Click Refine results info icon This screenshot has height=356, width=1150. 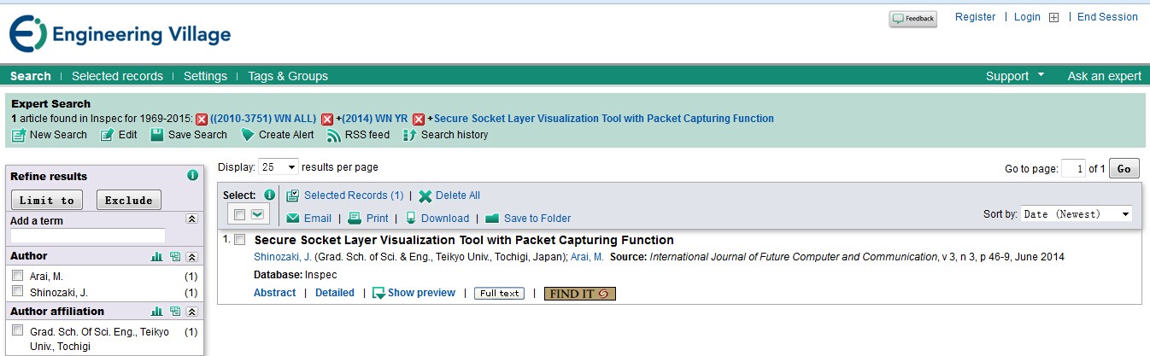[192, 176]
